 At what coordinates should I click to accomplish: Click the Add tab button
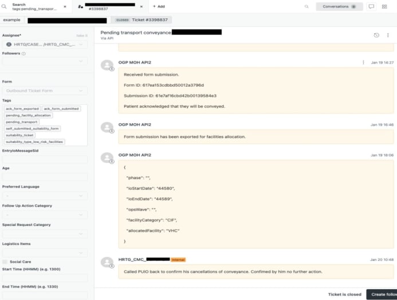[158, 6]
